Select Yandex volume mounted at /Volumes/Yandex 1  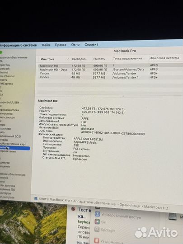coord(110,77)
